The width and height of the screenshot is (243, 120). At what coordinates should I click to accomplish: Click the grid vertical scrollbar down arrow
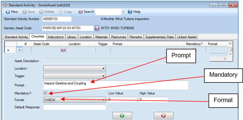coord(230,54)
